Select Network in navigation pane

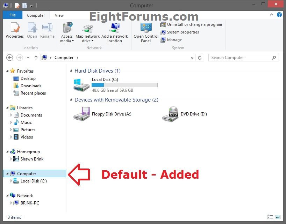(25, 196)
